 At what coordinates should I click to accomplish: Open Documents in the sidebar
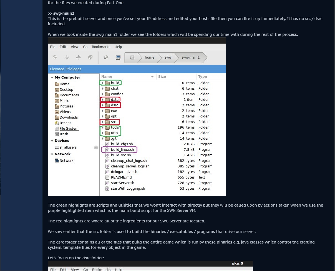pyautogui.click(x=67, y=95)
